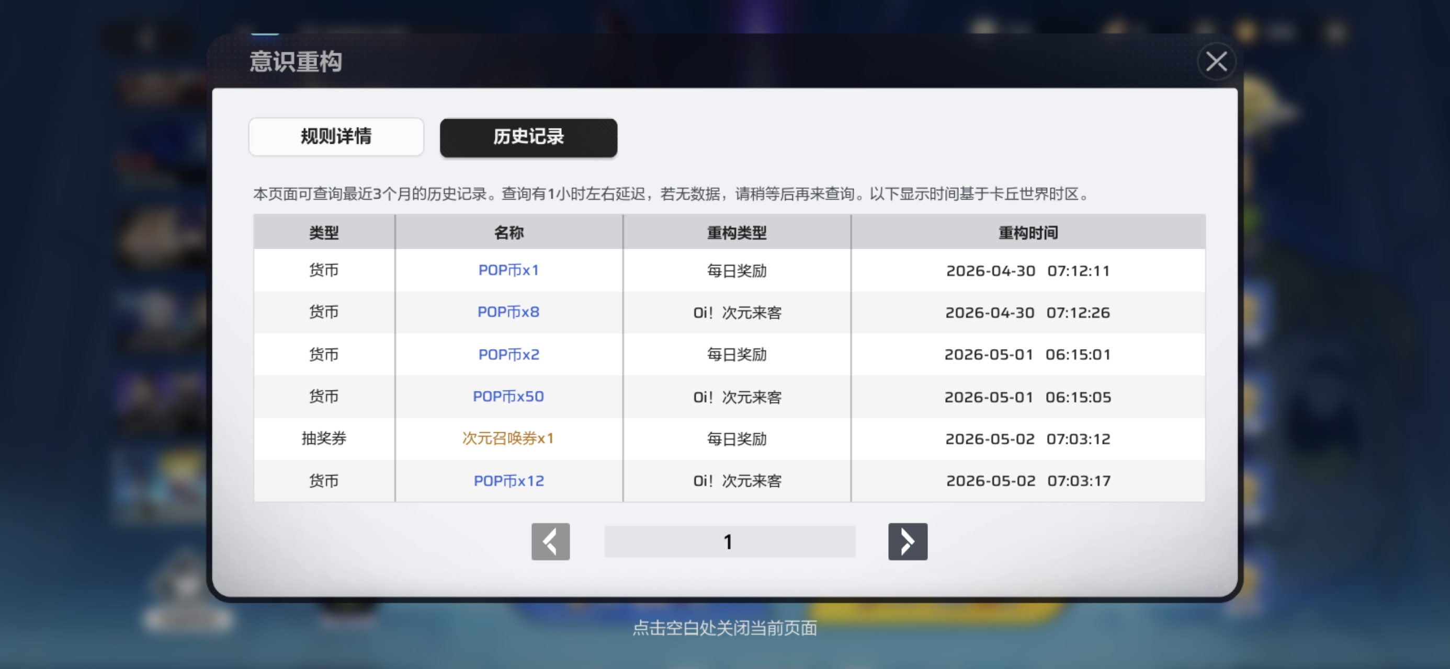The image size is (1450, 669).
Task: Click 货币 in the POP币x1 row
Action: (x=324, y=270)
